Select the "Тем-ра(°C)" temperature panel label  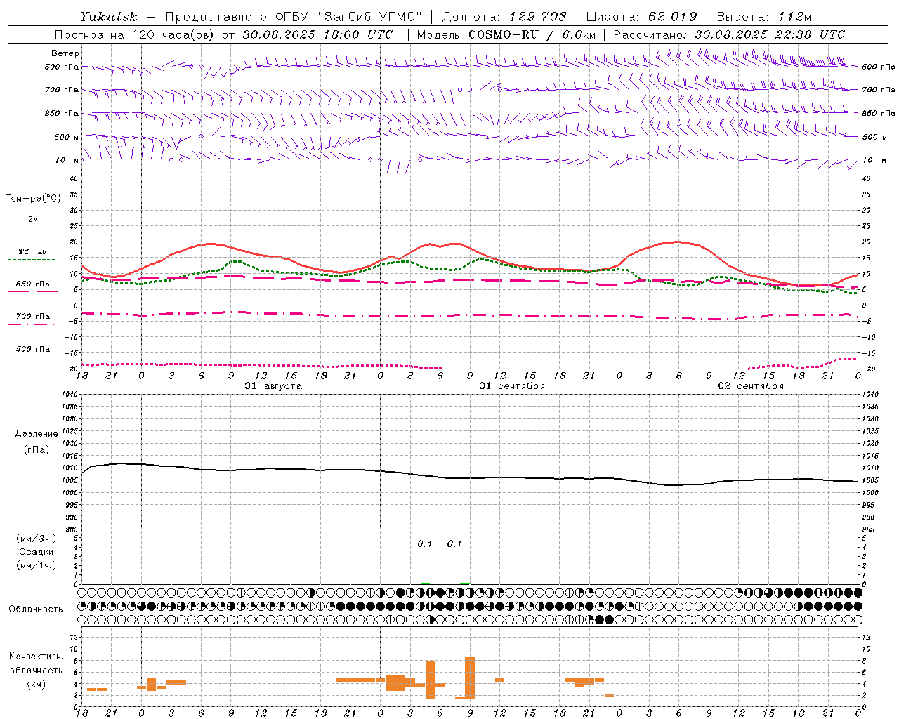pyautogui.click(x=33, y=199)
